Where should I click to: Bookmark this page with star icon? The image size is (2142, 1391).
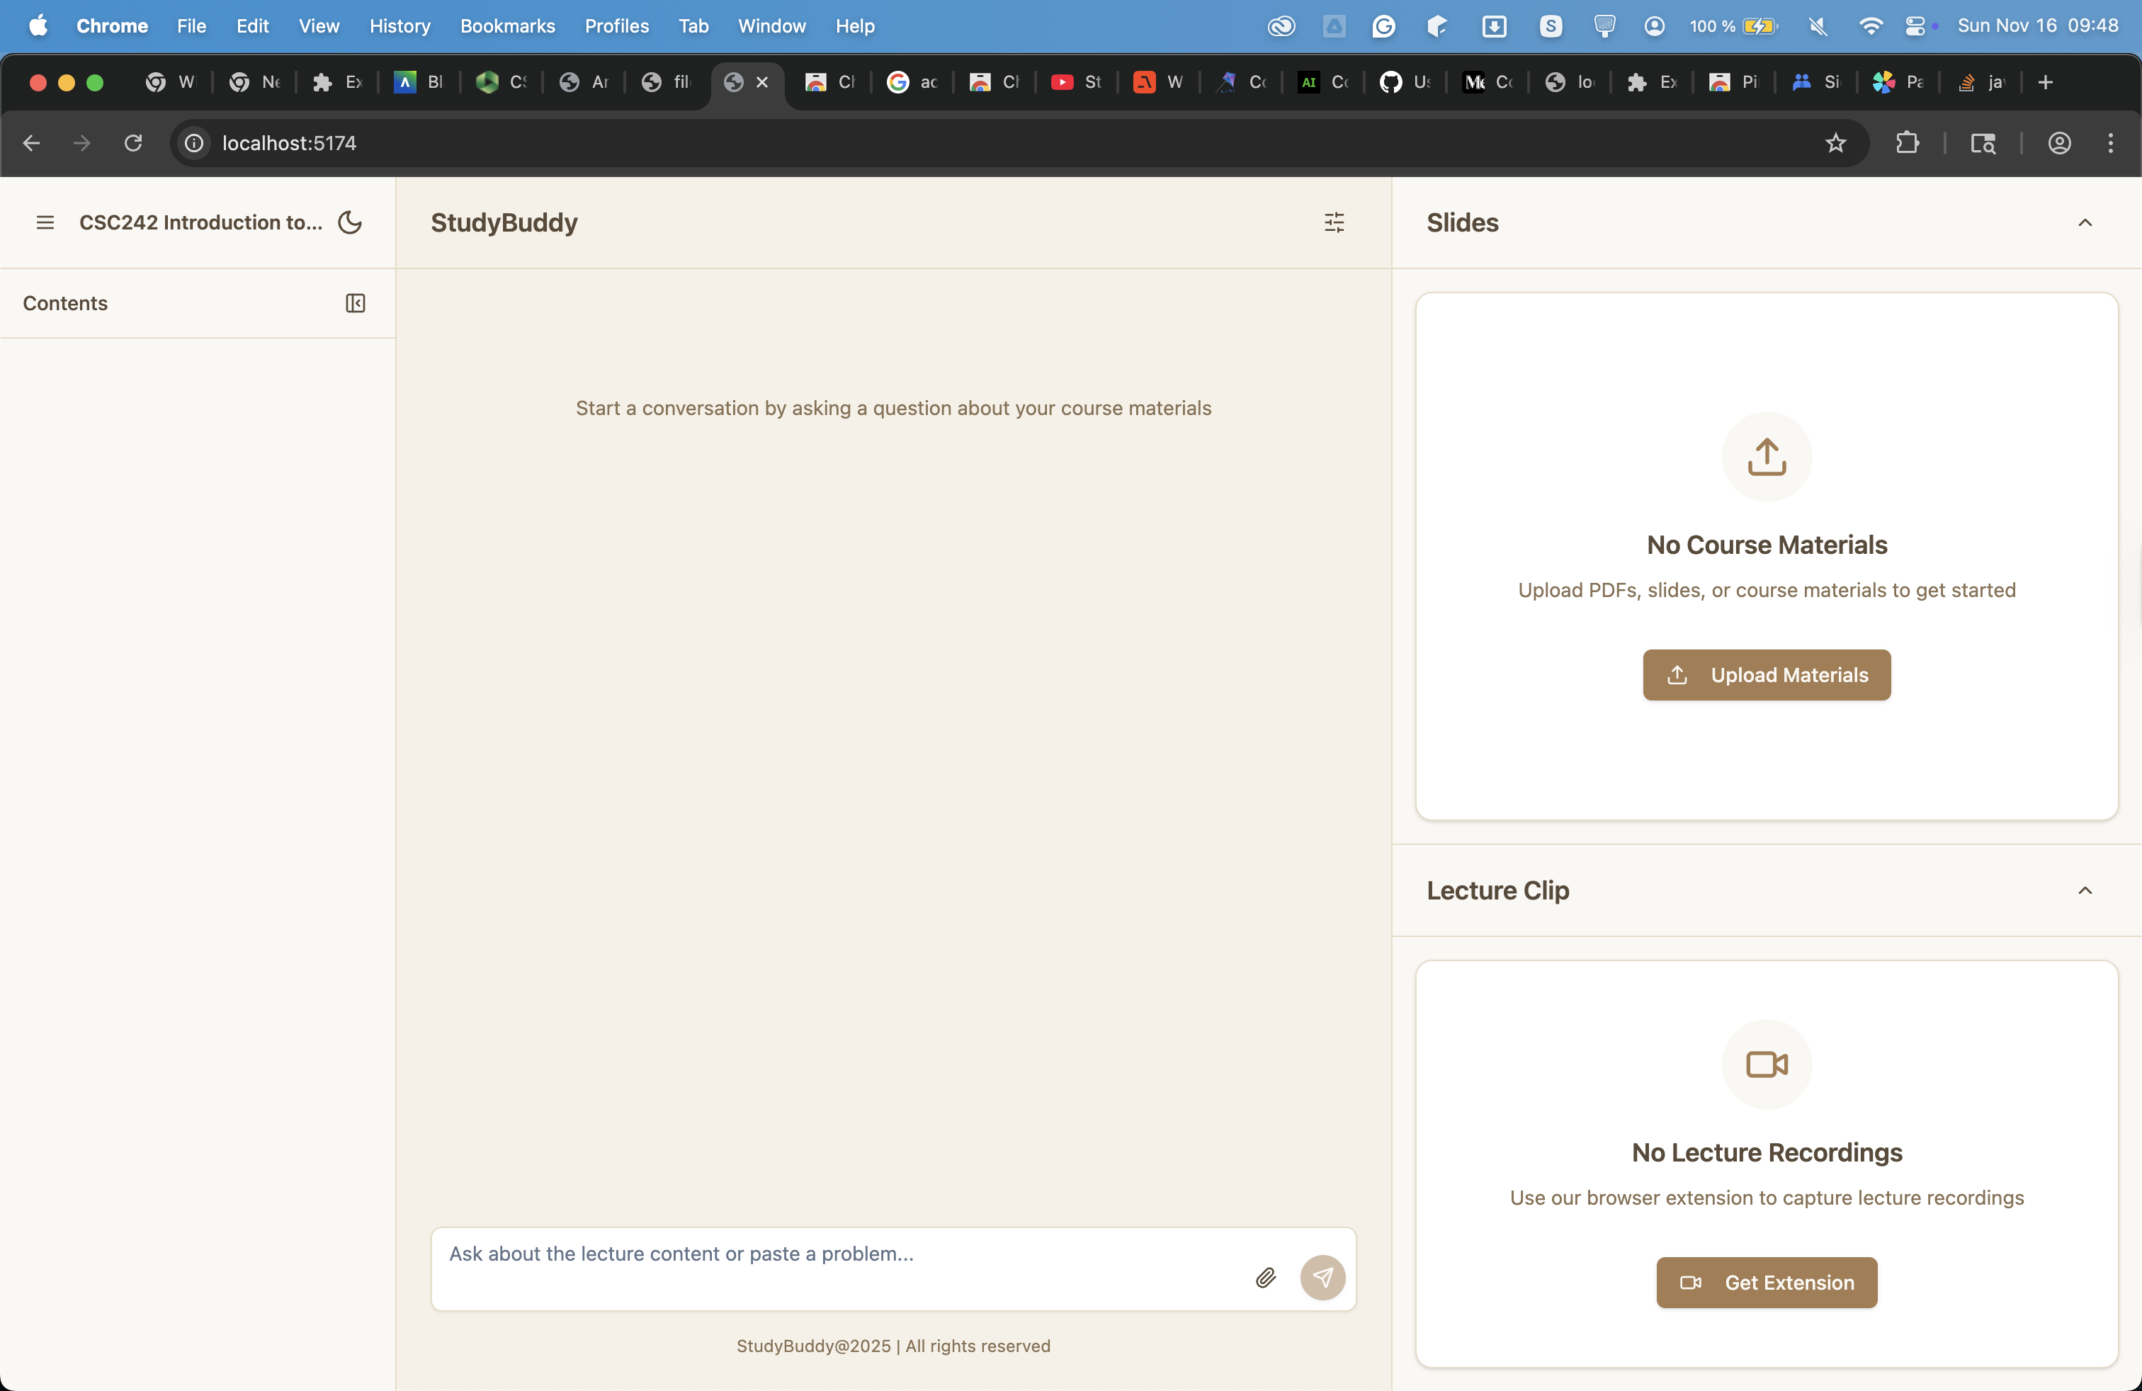point(1835,143)
